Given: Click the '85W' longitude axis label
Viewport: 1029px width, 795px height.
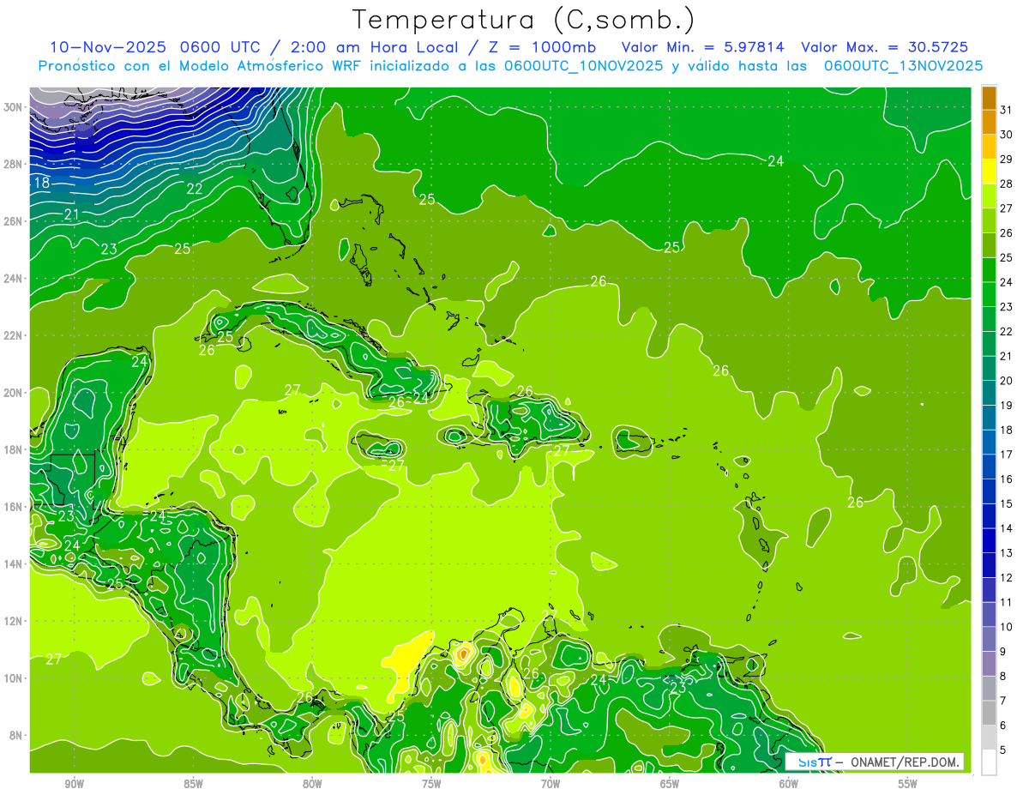Looking at the screenshot, I should tap(193, 785).
